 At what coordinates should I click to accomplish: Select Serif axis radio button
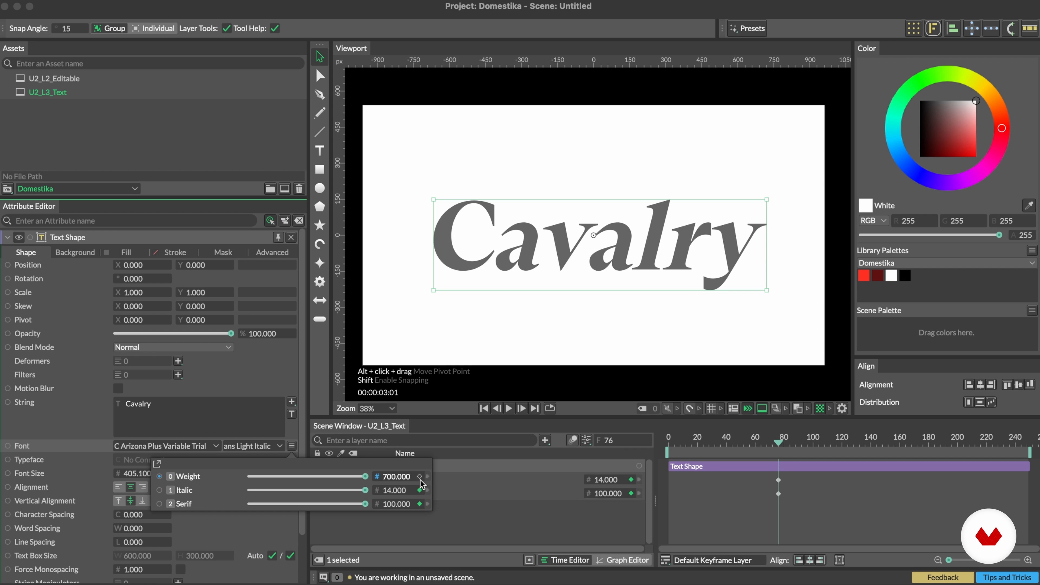(x=160, y=504)
